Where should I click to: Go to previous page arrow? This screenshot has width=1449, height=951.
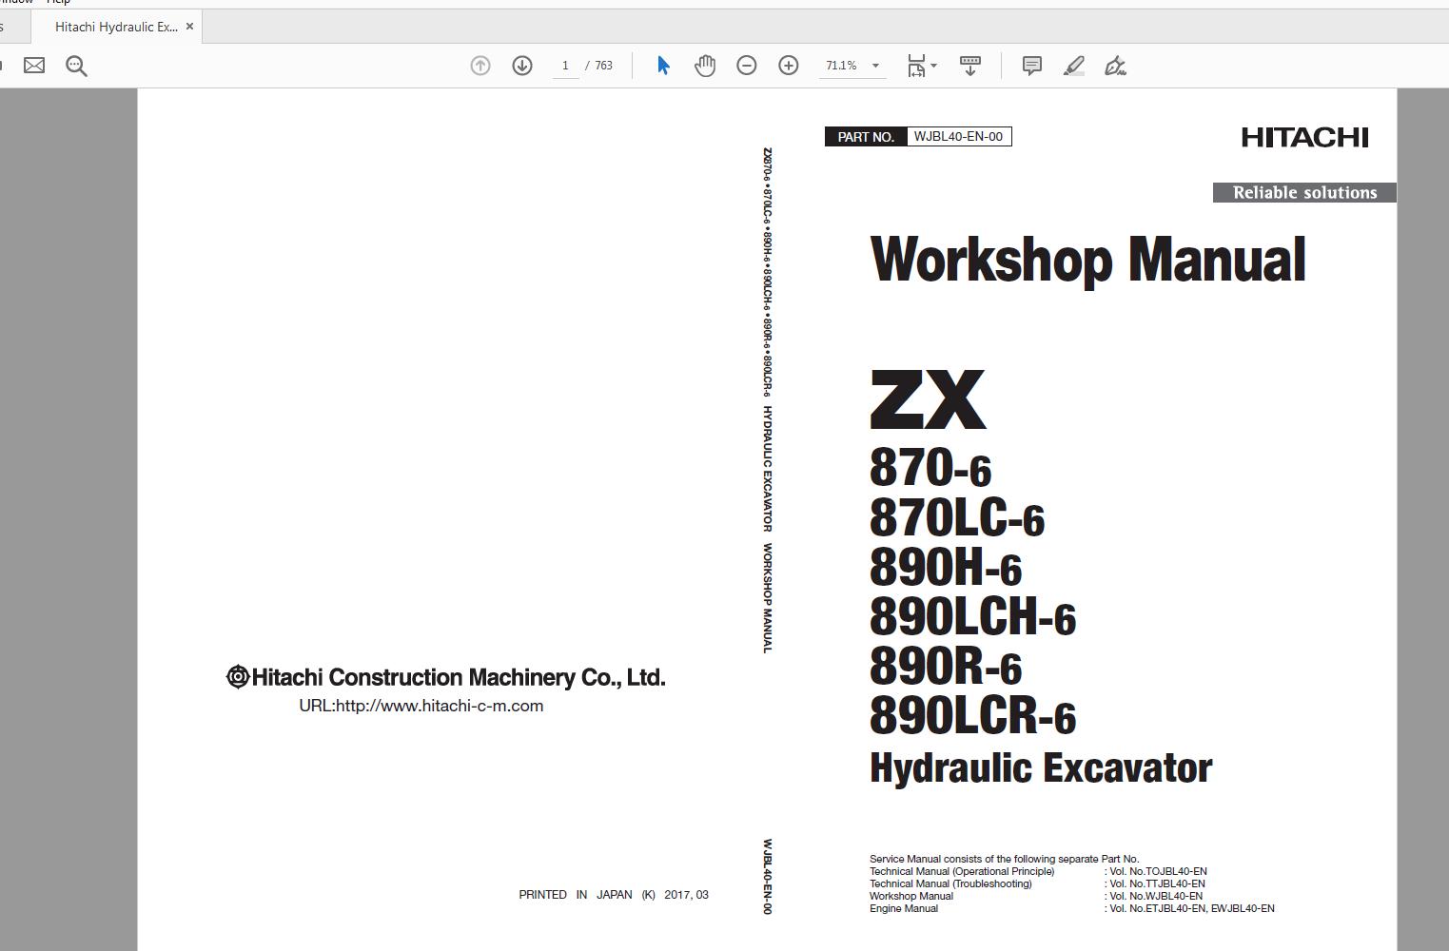[480, 66]
